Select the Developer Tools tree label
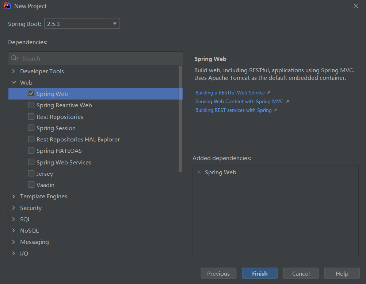The width and height of the screenshot is (366, 284). coord(42,71)
